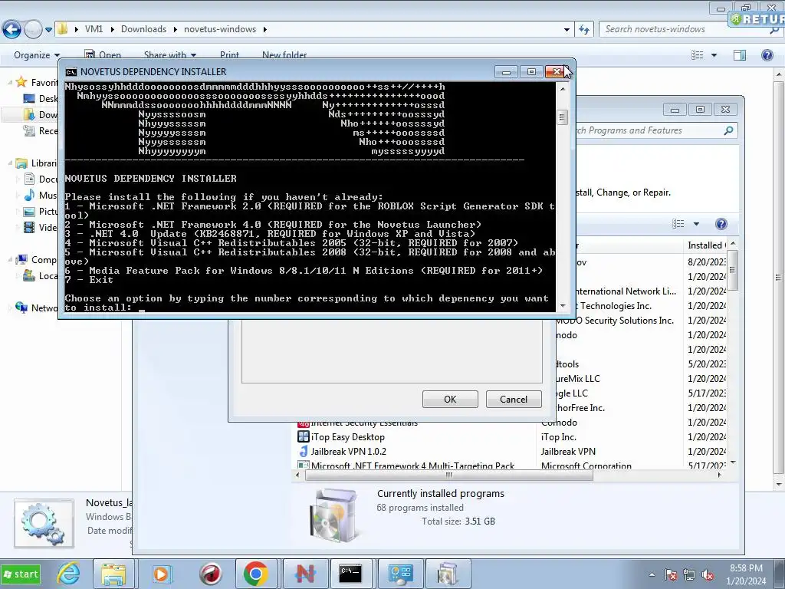Screen dimensions: 785x589
Task: Select the Recent Places favorite item
Action: 40,130
